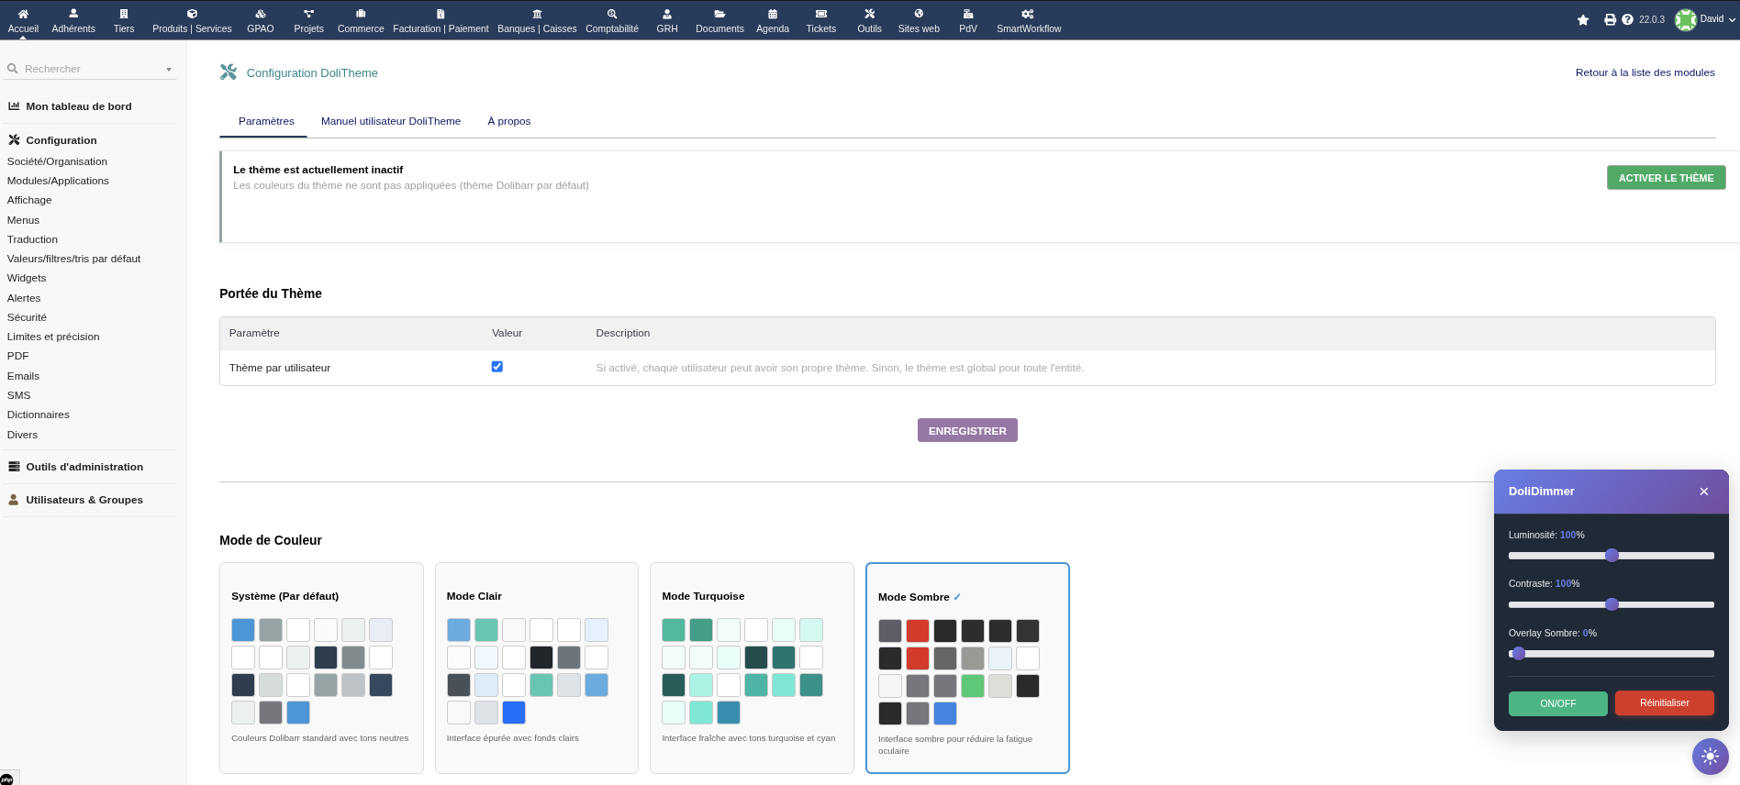
Task: Open the À propos tab
Action: coord(508,121)
